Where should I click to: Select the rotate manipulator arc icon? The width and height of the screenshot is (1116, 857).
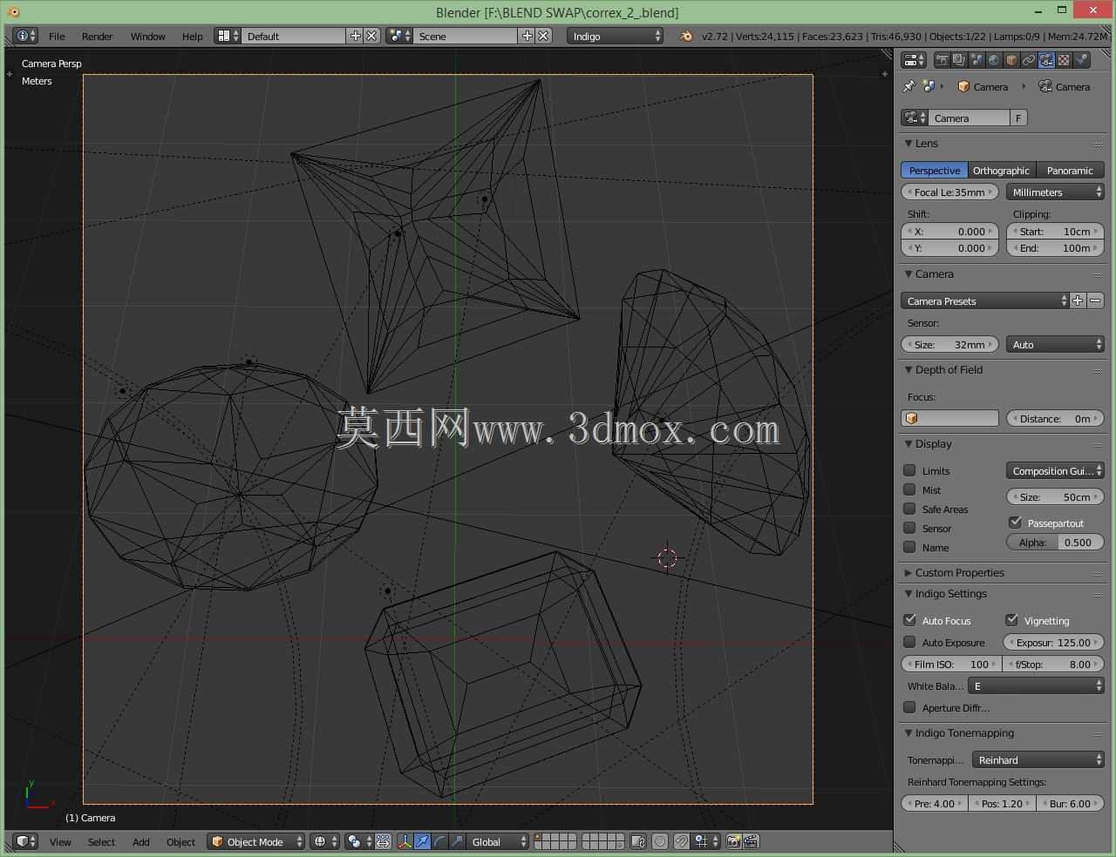coord(439,841)
